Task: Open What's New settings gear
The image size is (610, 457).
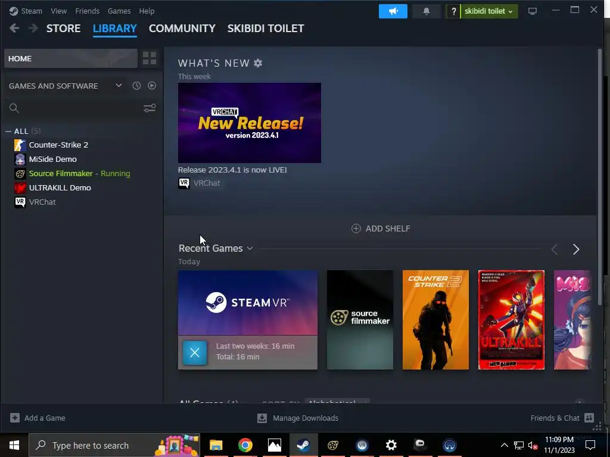Action: (258, 63)
